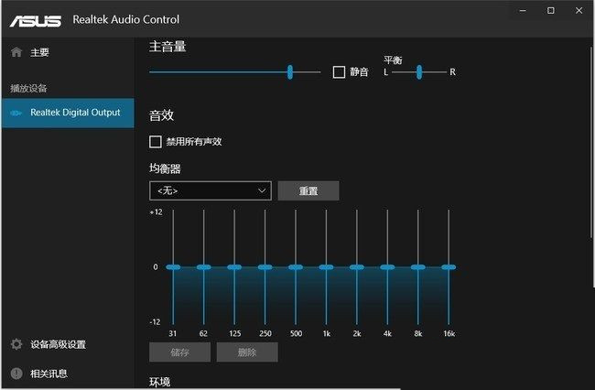Viewport: 595px width, 390px height.
Task: Expand the equalizer preset <无> dropdown
Action: click(210, 190)
